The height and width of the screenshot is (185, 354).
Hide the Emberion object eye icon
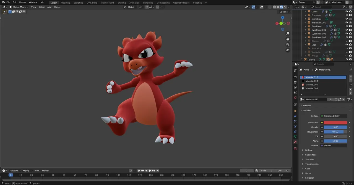coord(347,15)
